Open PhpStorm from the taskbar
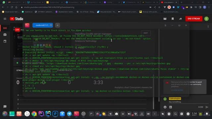212x119 pixels. [x=41, y=114]
